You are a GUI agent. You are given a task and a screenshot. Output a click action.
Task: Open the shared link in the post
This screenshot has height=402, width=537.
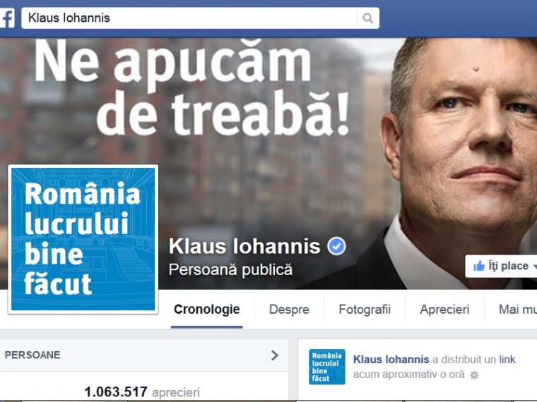(x=507, y=360)
